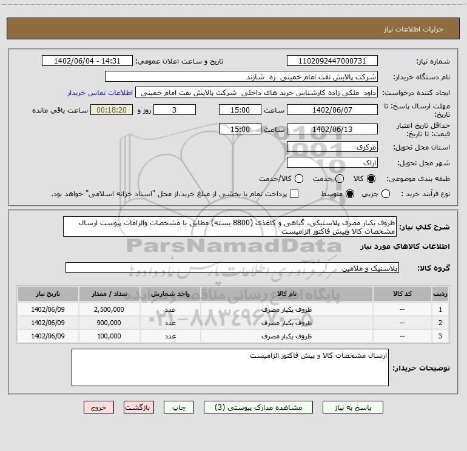Click the general description text box
This screenshot has height=451, width=467.
[x=230, y=227]
